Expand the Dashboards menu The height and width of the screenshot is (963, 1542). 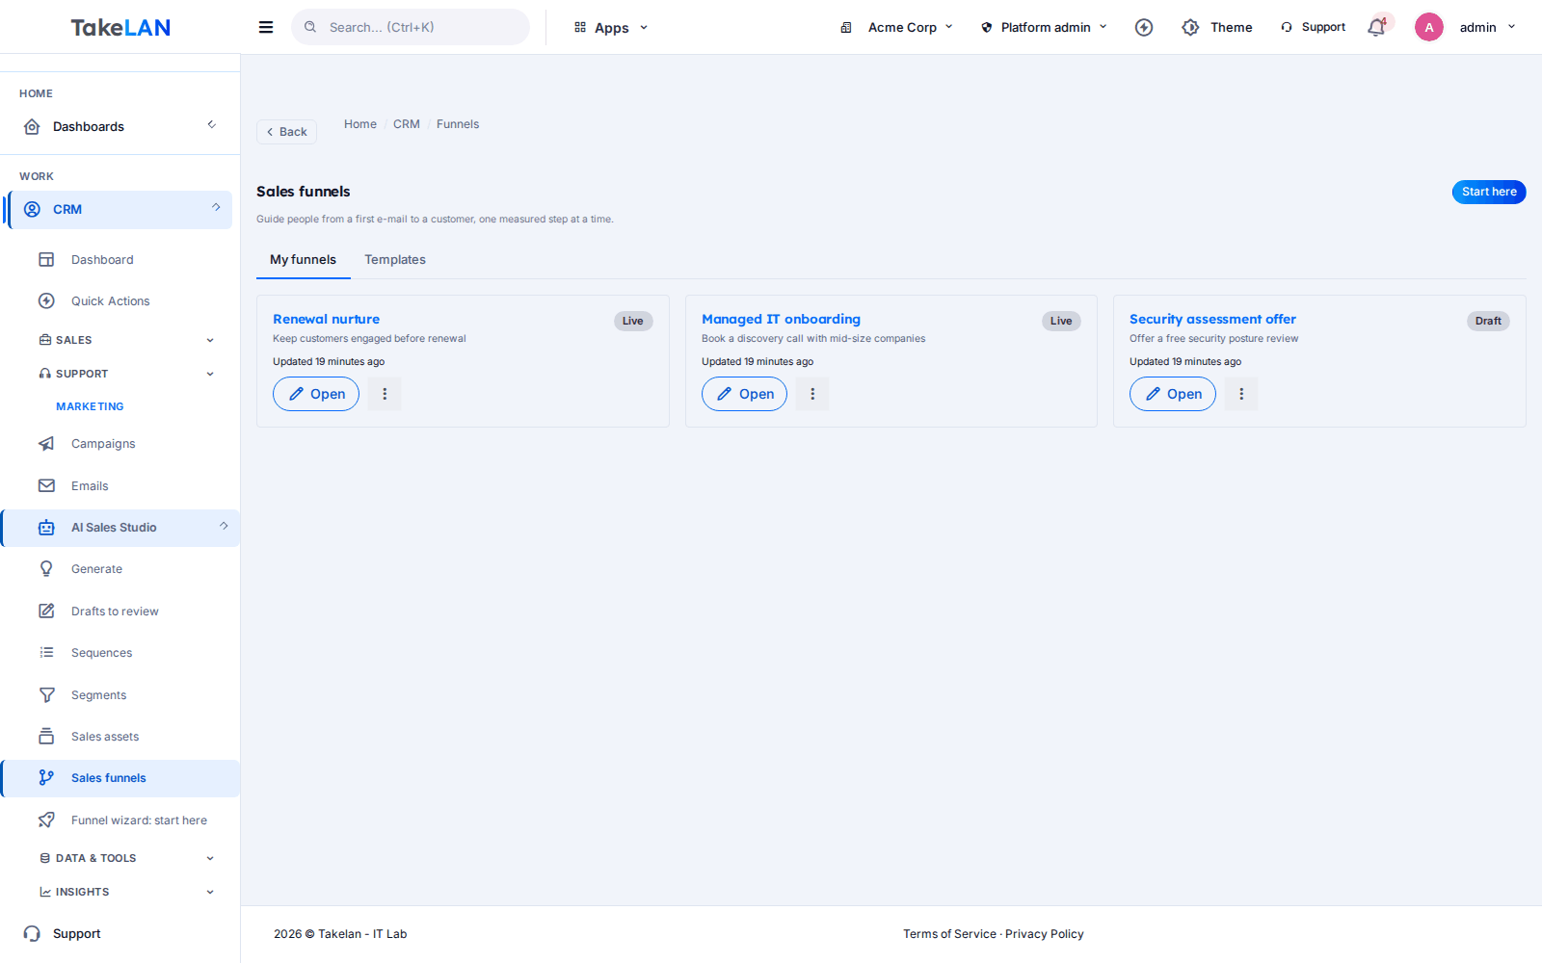[120, 126]
